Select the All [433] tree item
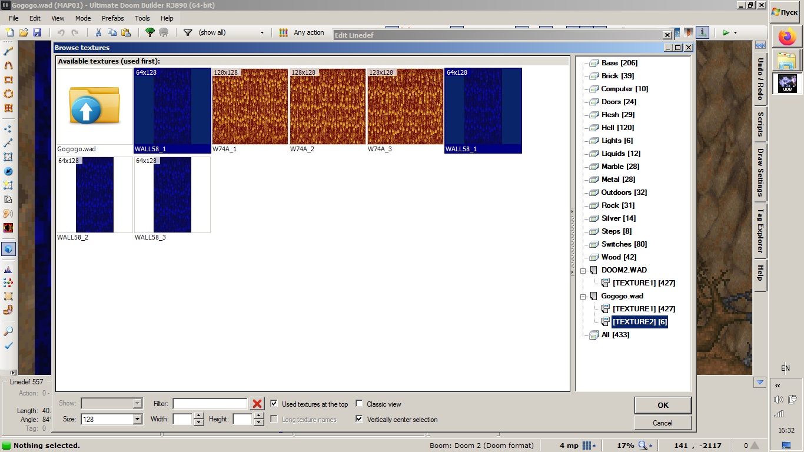This screenshot has height=452, width=804. click(615, 335)
